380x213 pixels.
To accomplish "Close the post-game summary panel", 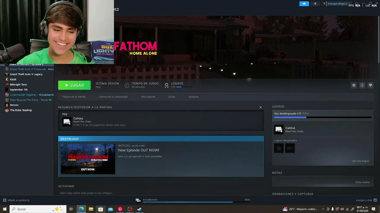I will 261,107.
